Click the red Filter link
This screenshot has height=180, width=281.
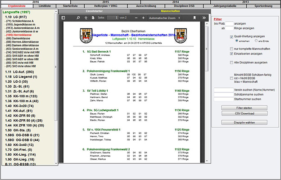click(x=218, y=19)
